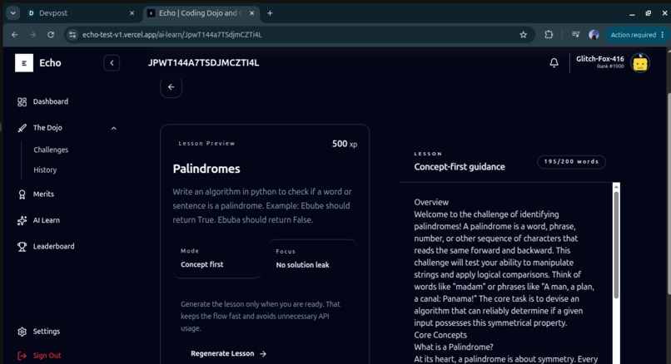
Task: Click the No solution leak focus card
Action: point(312,259)
